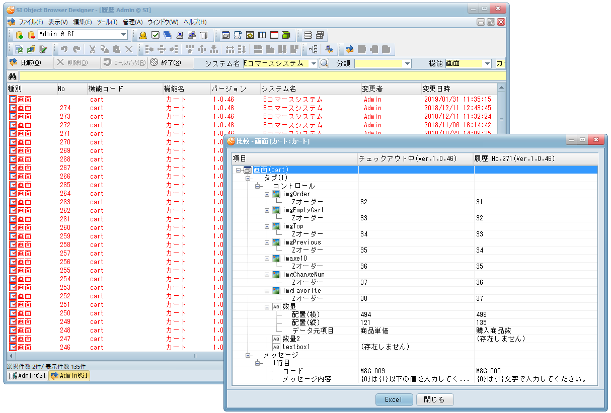The width and height of the screenshot is (611, 413).
Task: Click the user icon in top toolbar
Action: (x=143, y=35)
